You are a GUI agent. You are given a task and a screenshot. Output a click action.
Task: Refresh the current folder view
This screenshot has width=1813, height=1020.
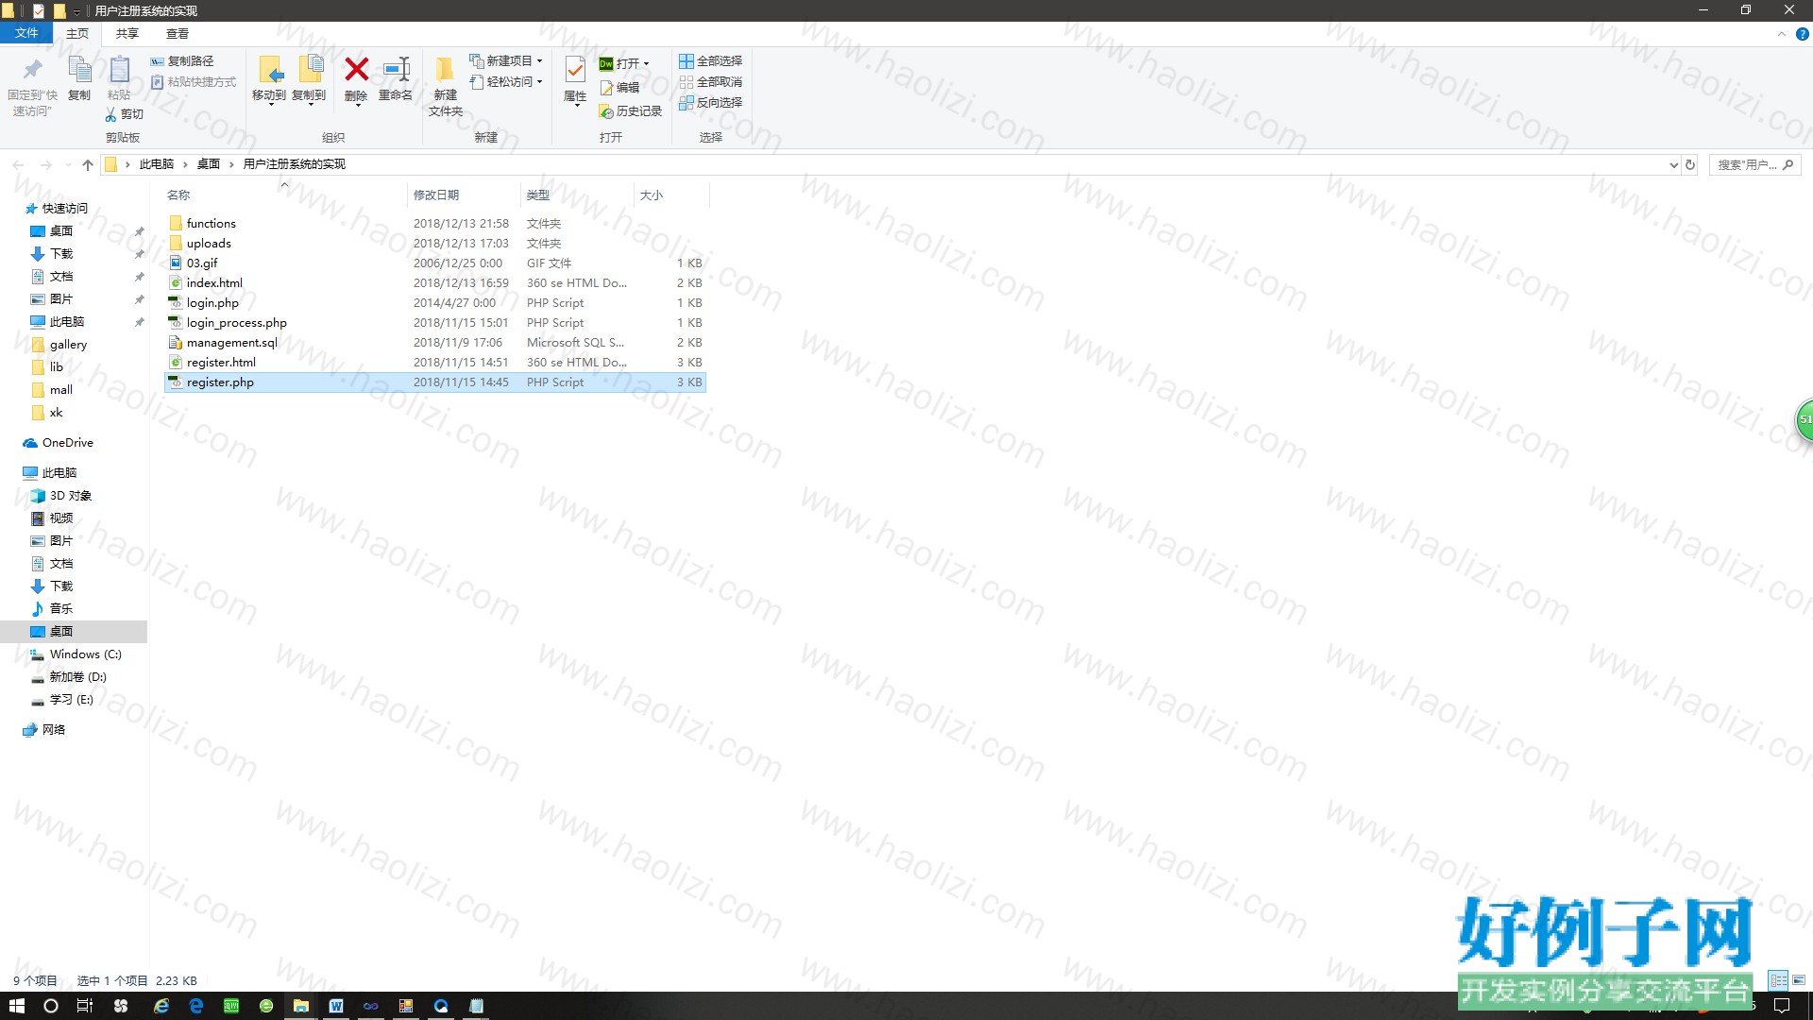[x=1690, y=164]
